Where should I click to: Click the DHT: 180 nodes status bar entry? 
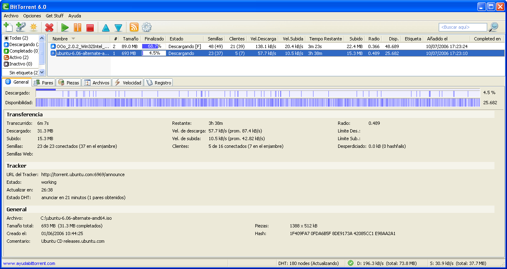309,263
